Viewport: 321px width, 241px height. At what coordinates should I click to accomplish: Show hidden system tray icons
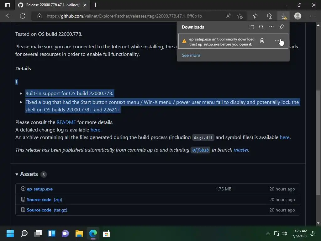268,233
